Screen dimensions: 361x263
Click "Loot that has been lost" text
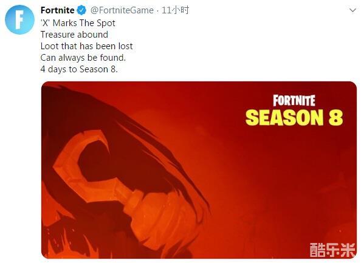[x=86, y=46]
